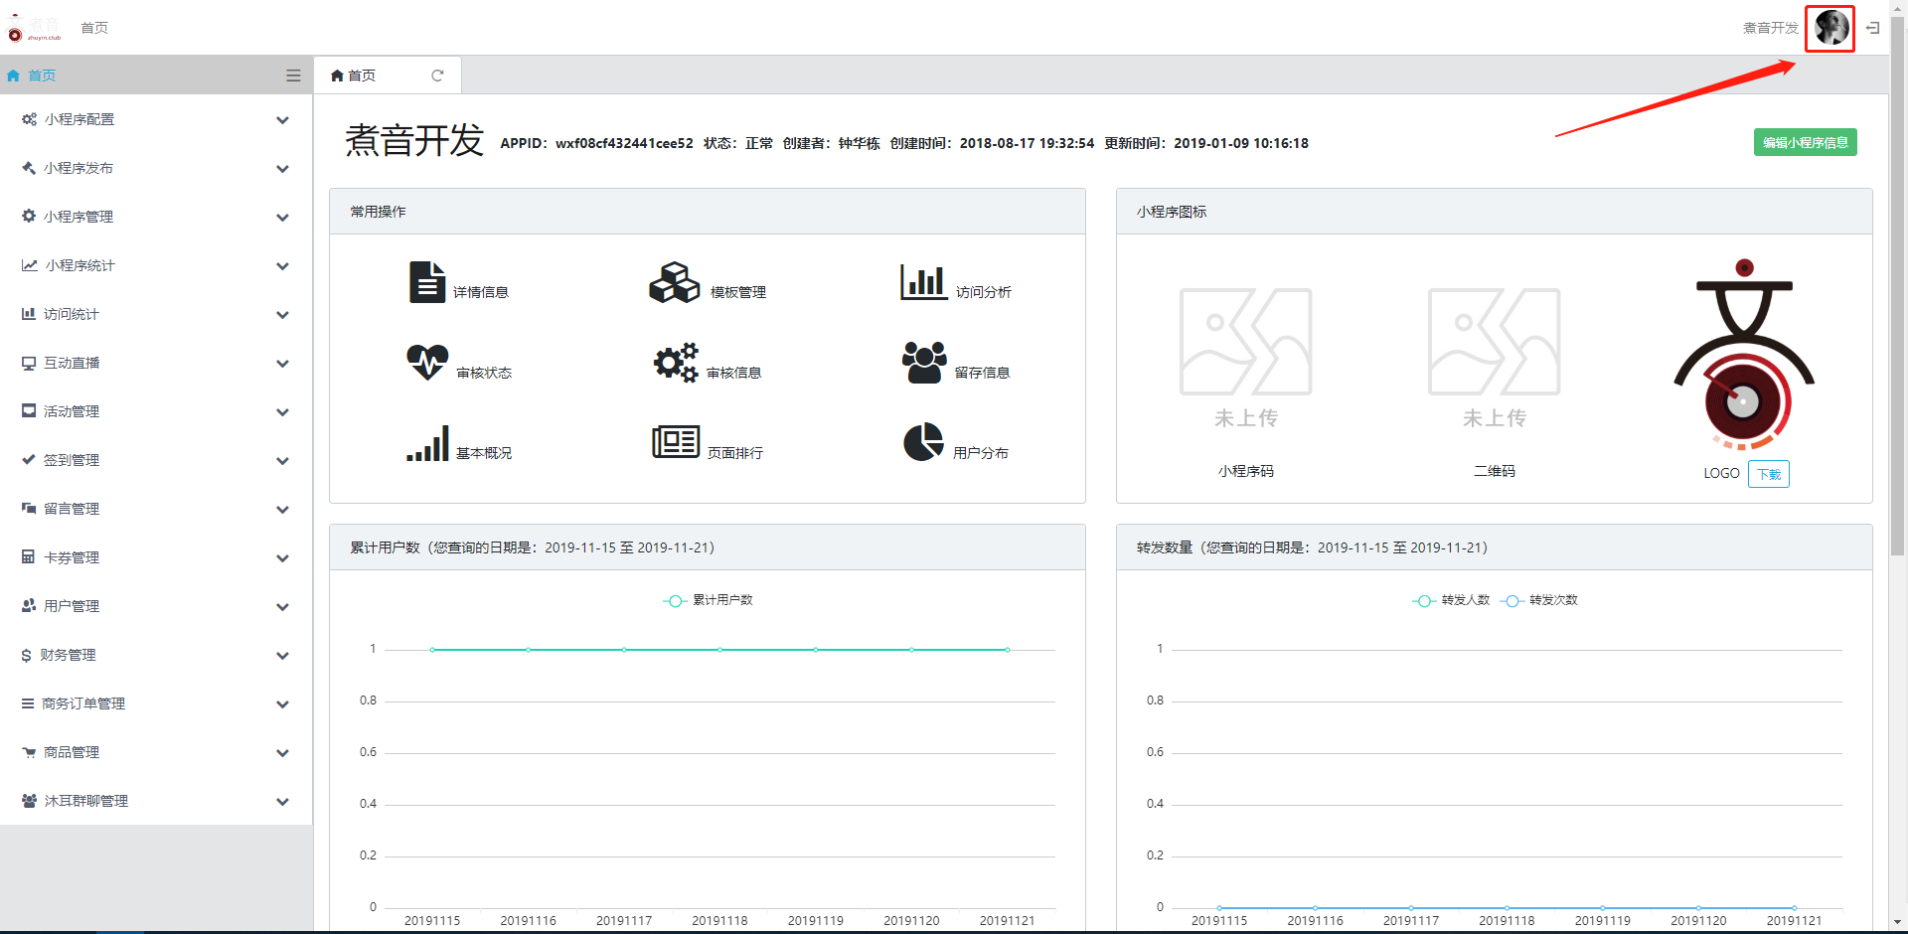The height and width of the screenshot is (934, 1908).
Task: Click the 下载 button next to LOGO
Action: tap(1768, 474)
